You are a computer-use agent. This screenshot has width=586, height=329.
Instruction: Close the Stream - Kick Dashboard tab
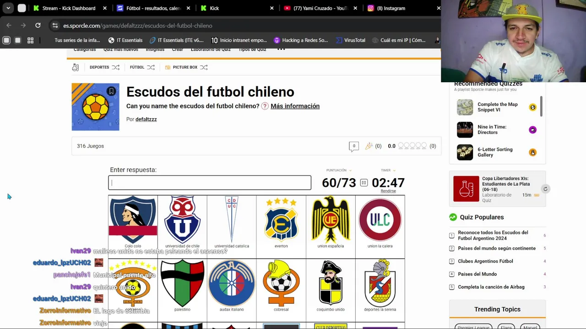(105, 8)
